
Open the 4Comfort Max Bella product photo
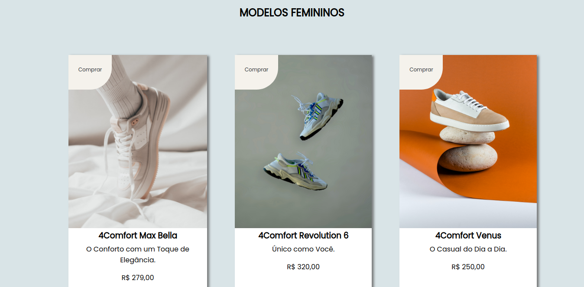click(138, 142)
